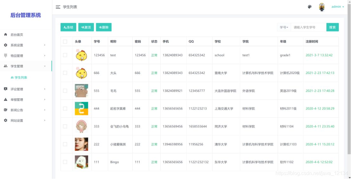
Task: Open avatar of student 大头
Action: [x=81, y=73]
